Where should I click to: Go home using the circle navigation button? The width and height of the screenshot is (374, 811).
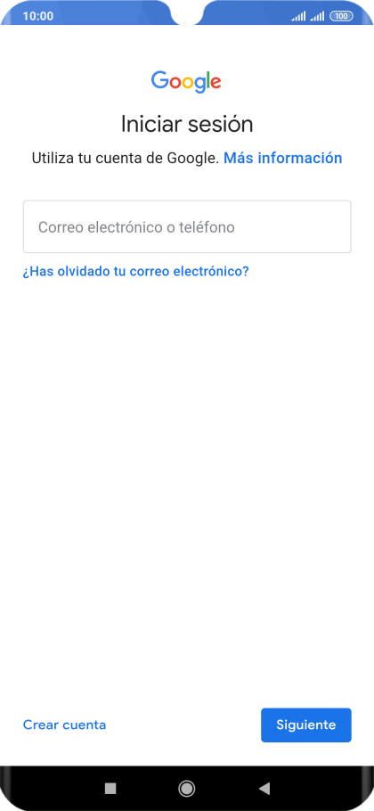186,788
